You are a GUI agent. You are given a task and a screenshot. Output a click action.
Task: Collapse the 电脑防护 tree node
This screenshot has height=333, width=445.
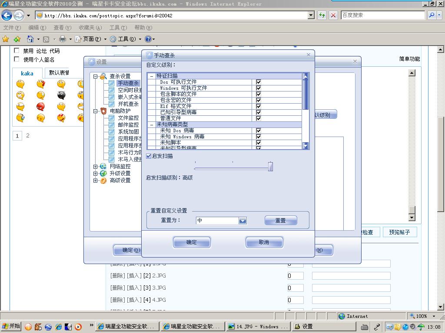click(95, 111)
